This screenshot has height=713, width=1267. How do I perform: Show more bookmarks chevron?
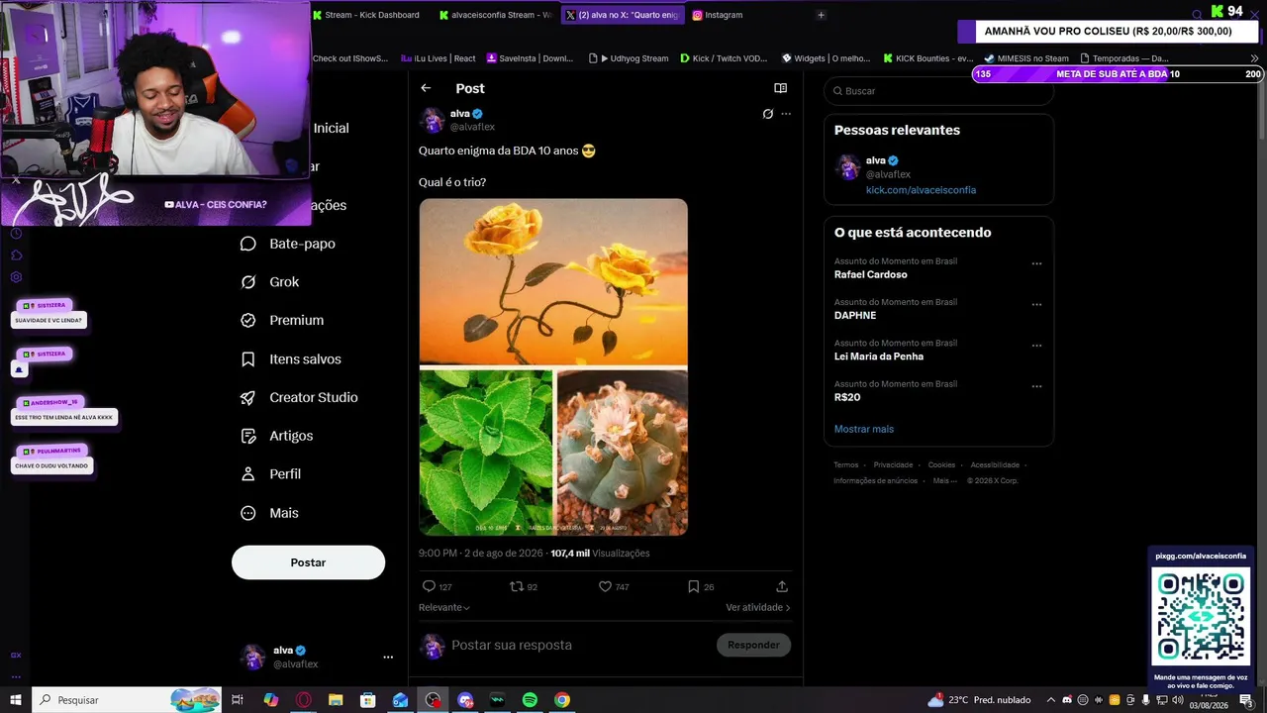tap(1255, 58)
